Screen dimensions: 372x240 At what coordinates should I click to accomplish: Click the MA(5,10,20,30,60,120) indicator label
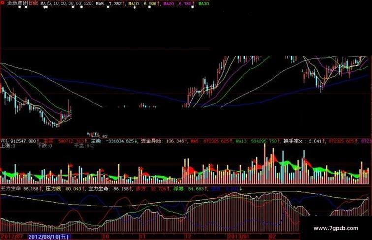pyautogui.click(x=67, y=4)
